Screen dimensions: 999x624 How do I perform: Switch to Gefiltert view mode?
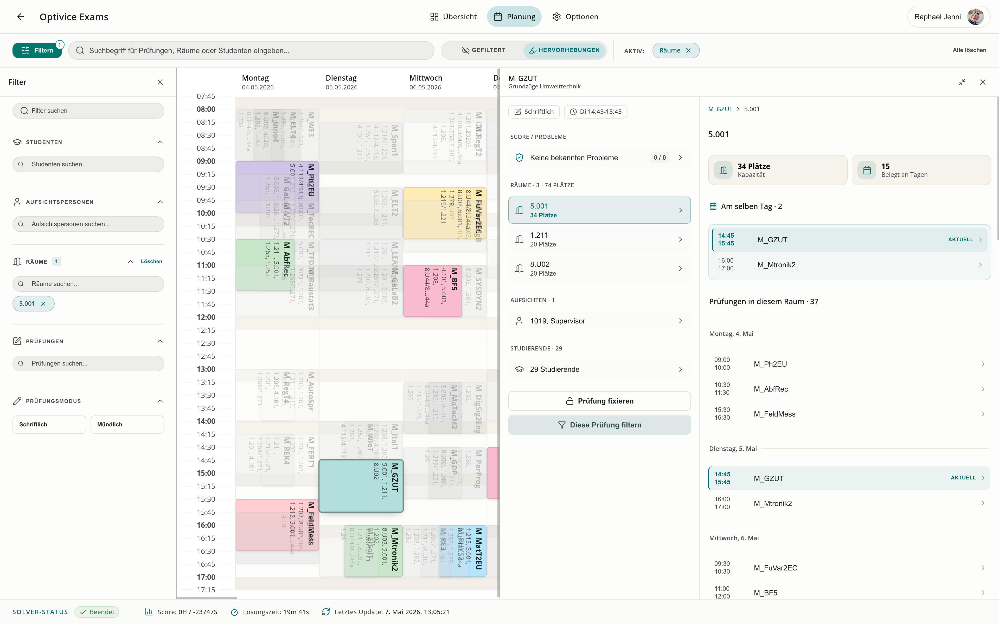(x=483, y=50)
